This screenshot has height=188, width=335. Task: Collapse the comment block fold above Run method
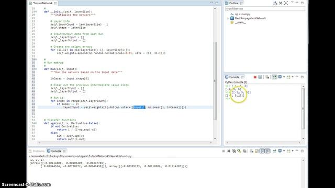click(36, 60)
